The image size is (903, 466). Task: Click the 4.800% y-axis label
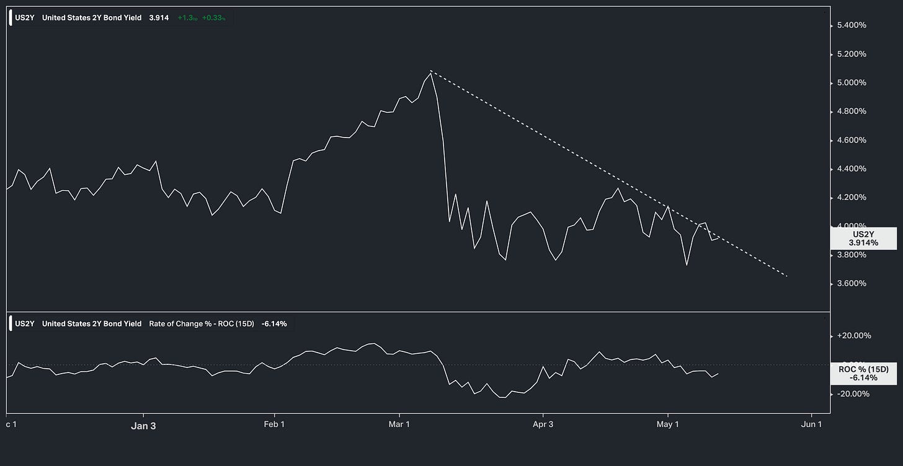pyautogui.click(x=852, y=112)
